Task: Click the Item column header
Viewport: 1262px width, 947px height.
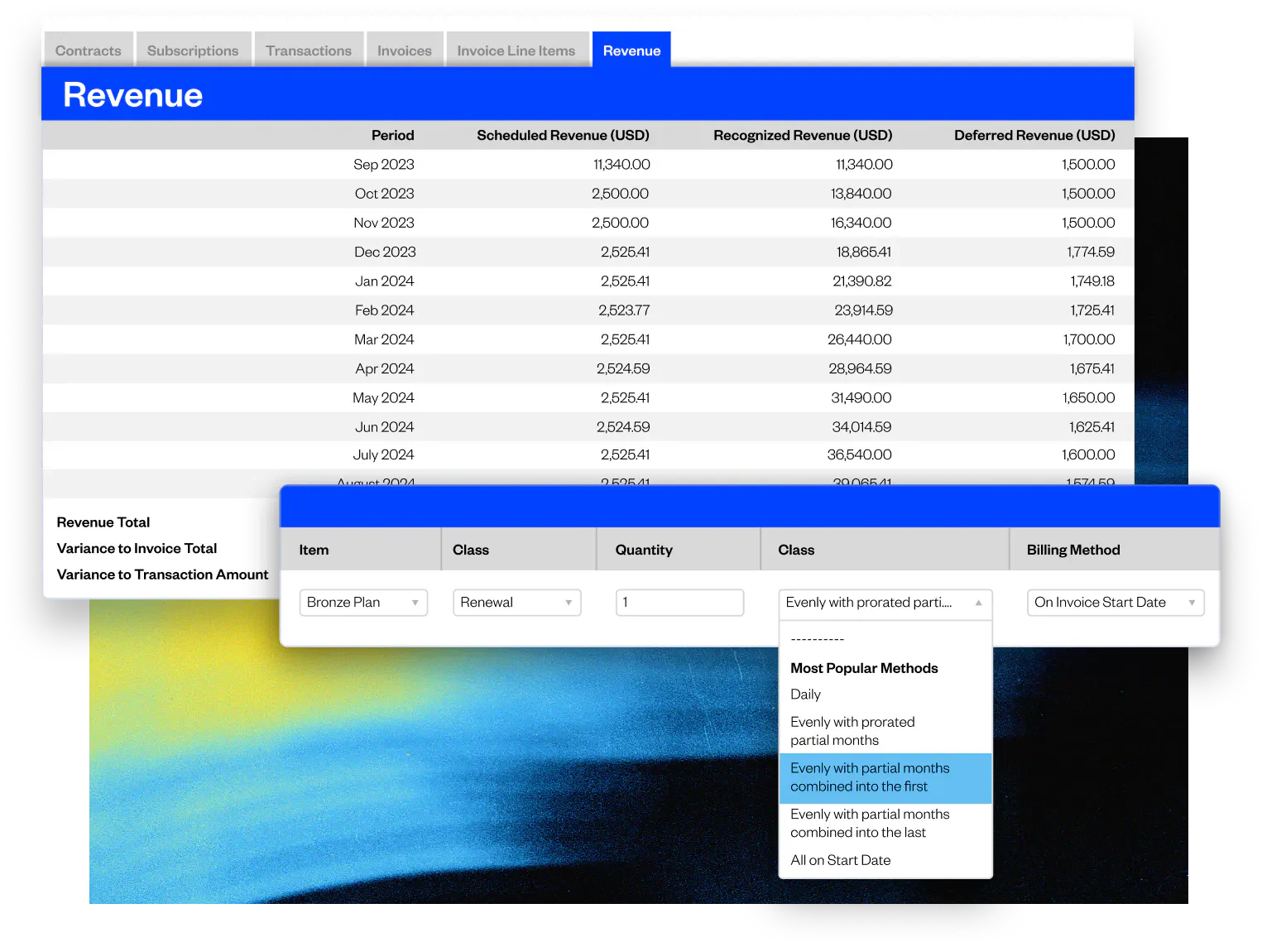Action: (314, 550)
